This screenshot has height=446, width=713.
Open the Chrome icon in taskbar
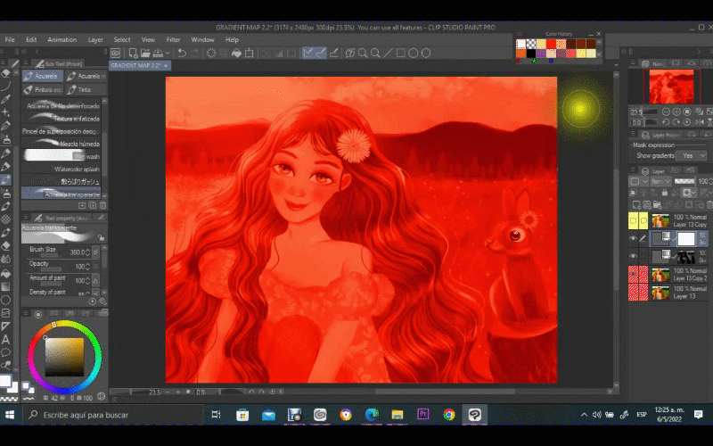(449, 415)
